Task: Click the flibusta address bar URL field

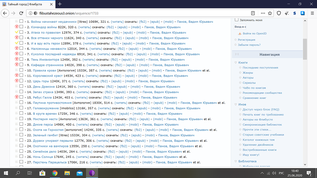Action: point(142,13)
